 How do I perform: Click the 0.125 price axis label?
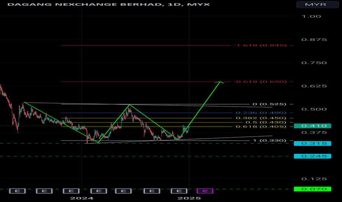pos(314,179)
